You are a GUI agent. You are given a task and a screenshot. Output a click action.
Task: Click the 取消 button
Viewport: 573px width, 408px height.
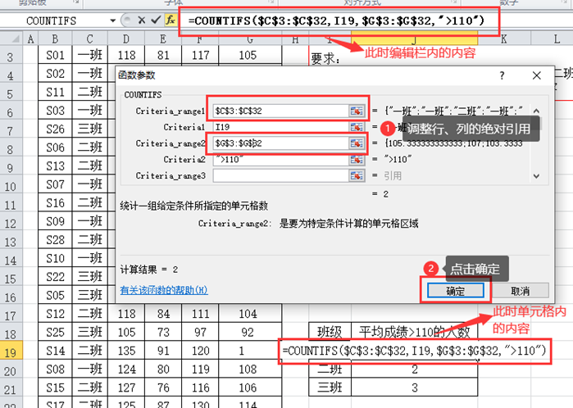point(521,291)
